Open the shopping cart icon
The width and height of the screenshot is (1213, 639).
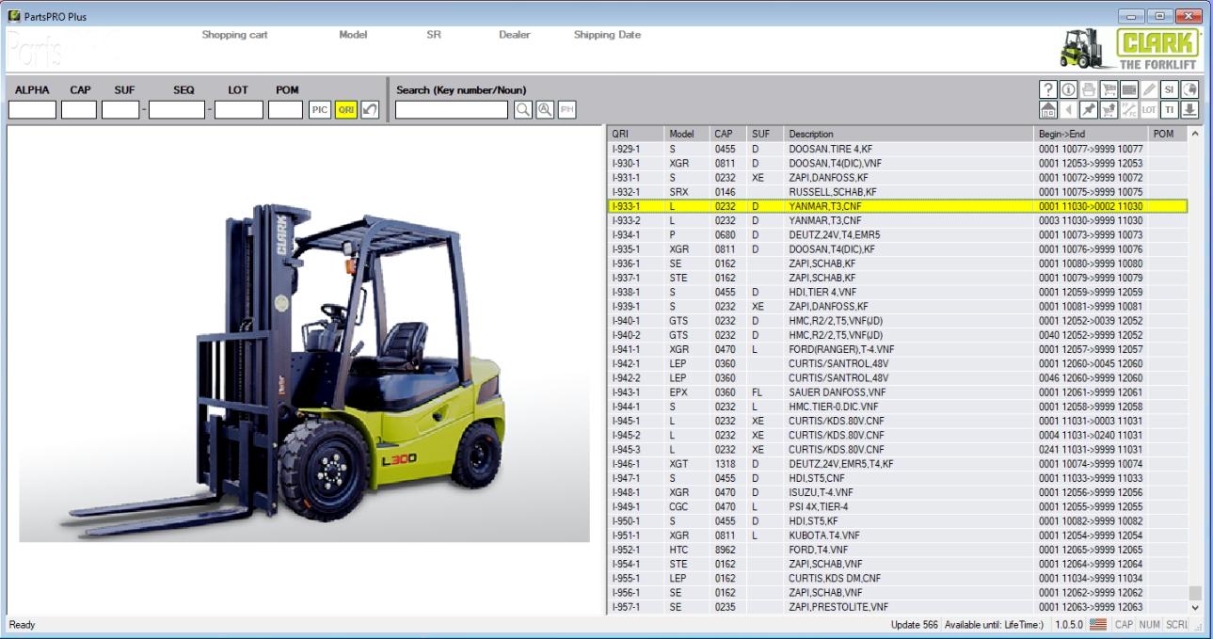(x=1110, y=91)
